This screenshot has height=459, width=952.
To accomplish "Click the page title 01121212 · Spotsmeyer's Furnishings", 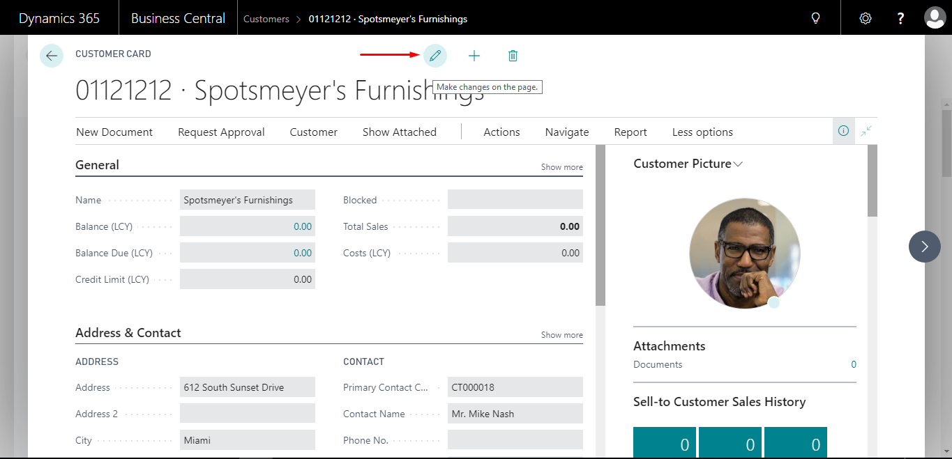I will (280, 91).
